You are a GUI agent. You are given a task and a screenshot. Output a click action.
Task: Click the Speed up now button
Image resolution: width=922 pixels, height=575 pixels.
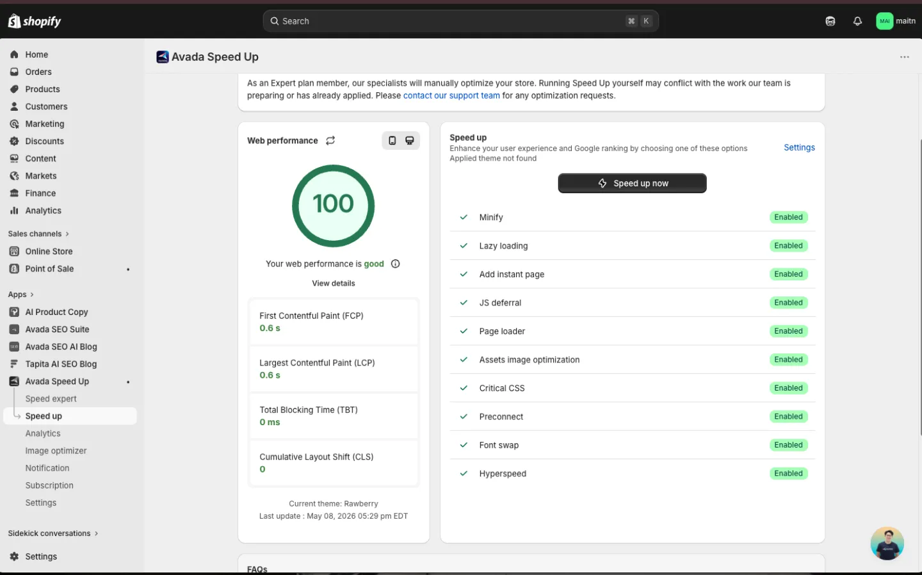(632, 183)
